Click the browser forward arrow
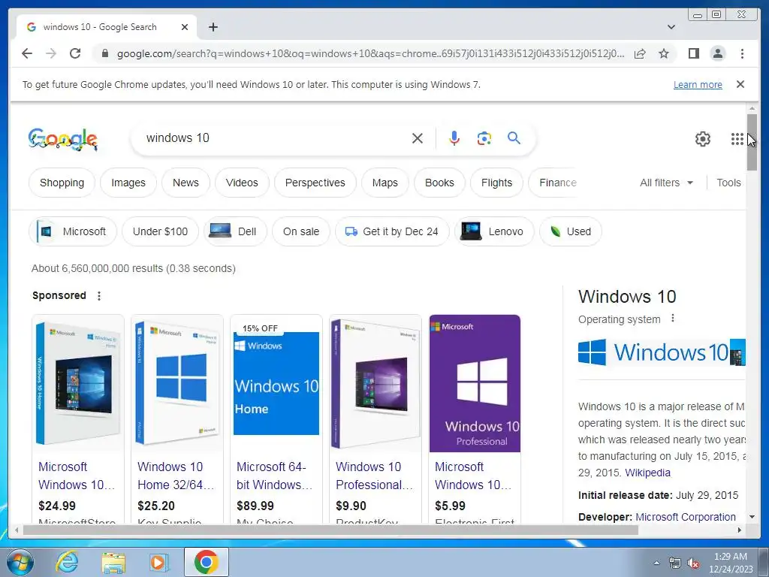The image size is (769, 577). tap(51, 53)
